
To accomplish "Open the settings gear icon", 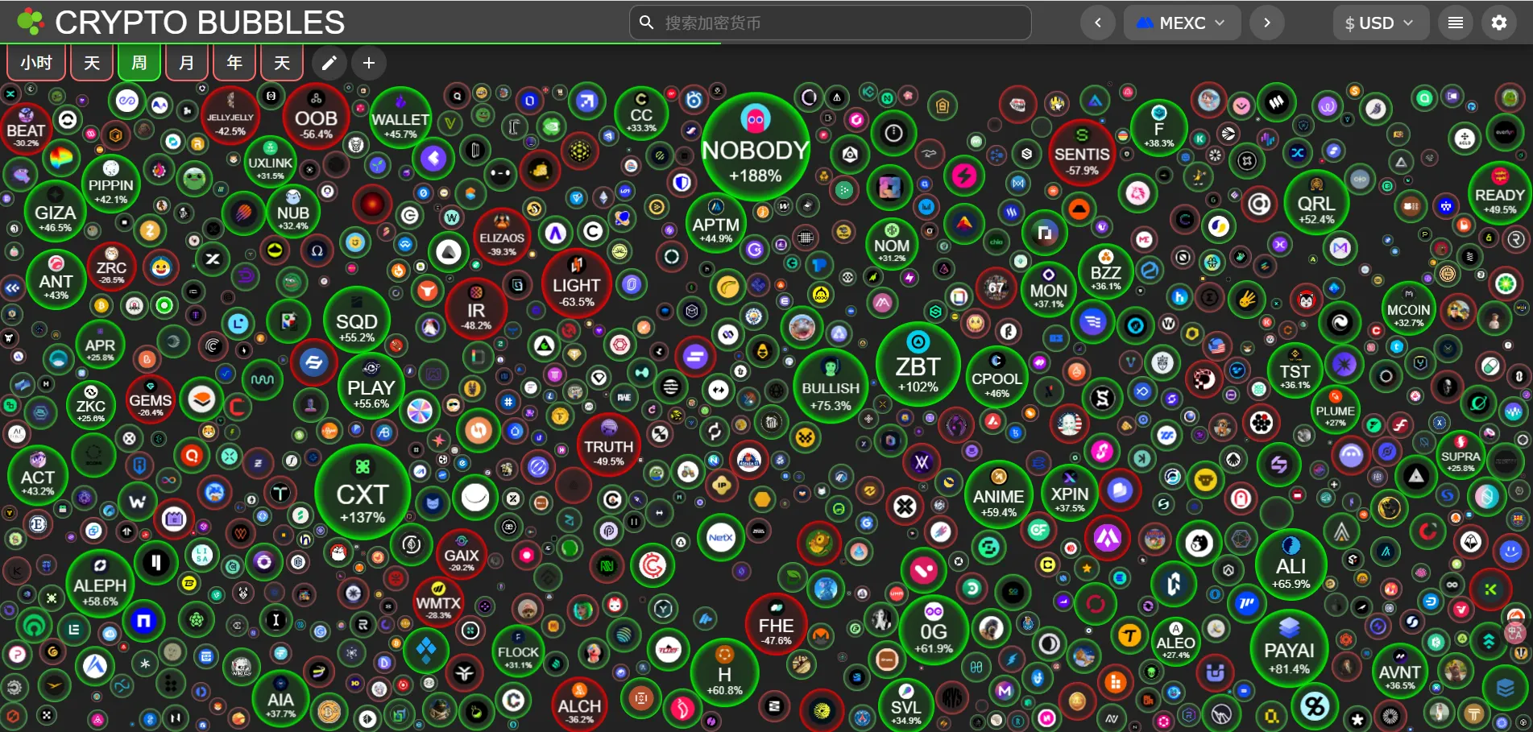I will coord(1498,23).
